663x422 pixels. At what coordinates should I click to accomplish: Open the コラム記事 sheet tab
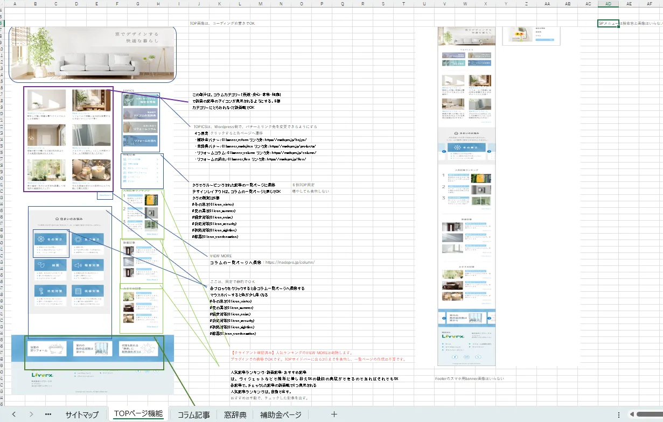194,415
